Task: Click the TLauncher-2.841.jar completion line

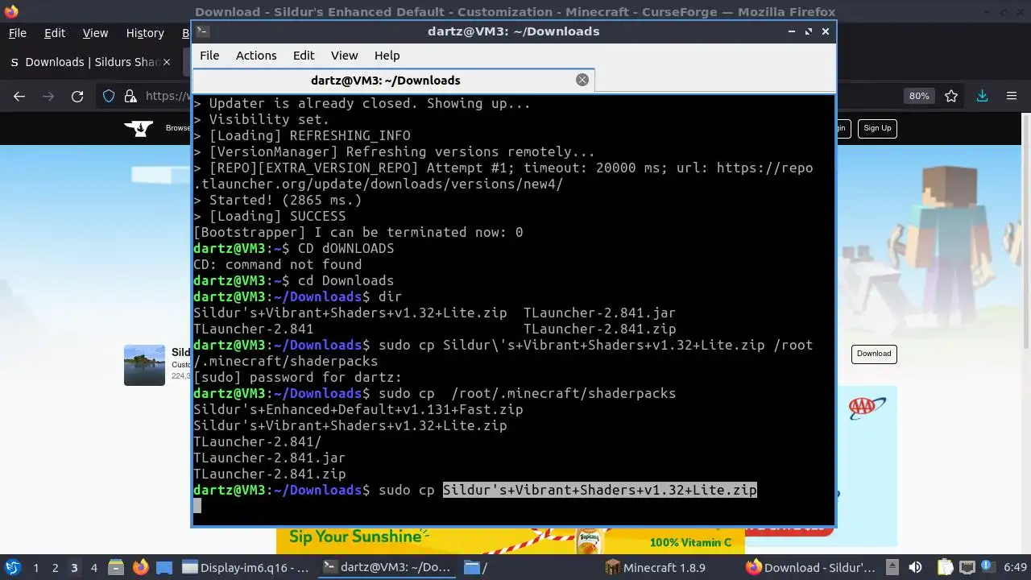Action: click(x=269, y=458)
